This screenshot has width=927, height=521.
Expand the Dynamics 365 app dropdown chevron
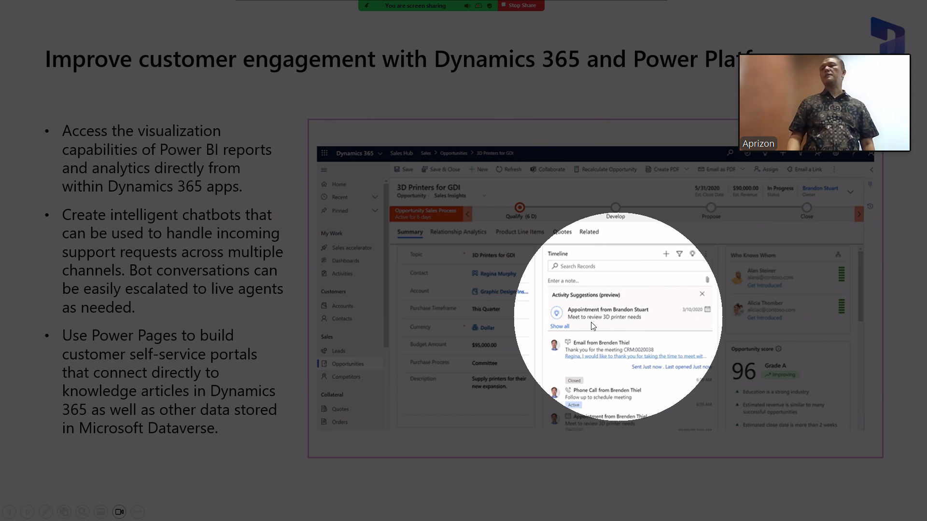[380, 154]
